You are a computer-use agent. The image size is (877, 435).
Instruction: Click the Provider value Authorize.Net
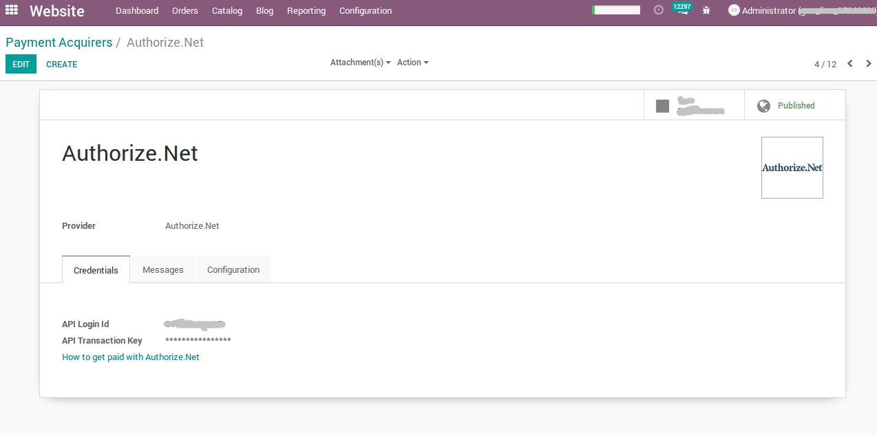point(192,226)
